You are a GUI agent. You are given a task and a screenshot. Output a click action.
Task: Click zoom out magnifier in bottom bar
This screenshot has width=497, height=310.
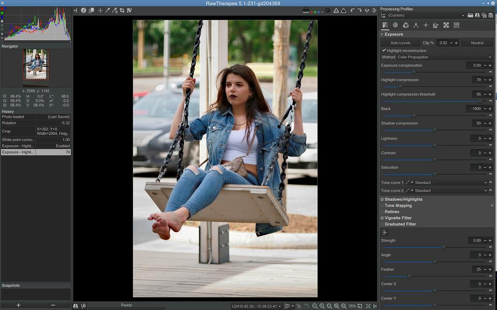(x=315, y=306)
